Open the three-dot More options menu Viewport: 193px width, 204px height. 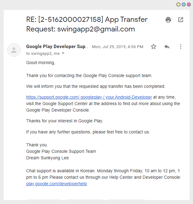181,47
